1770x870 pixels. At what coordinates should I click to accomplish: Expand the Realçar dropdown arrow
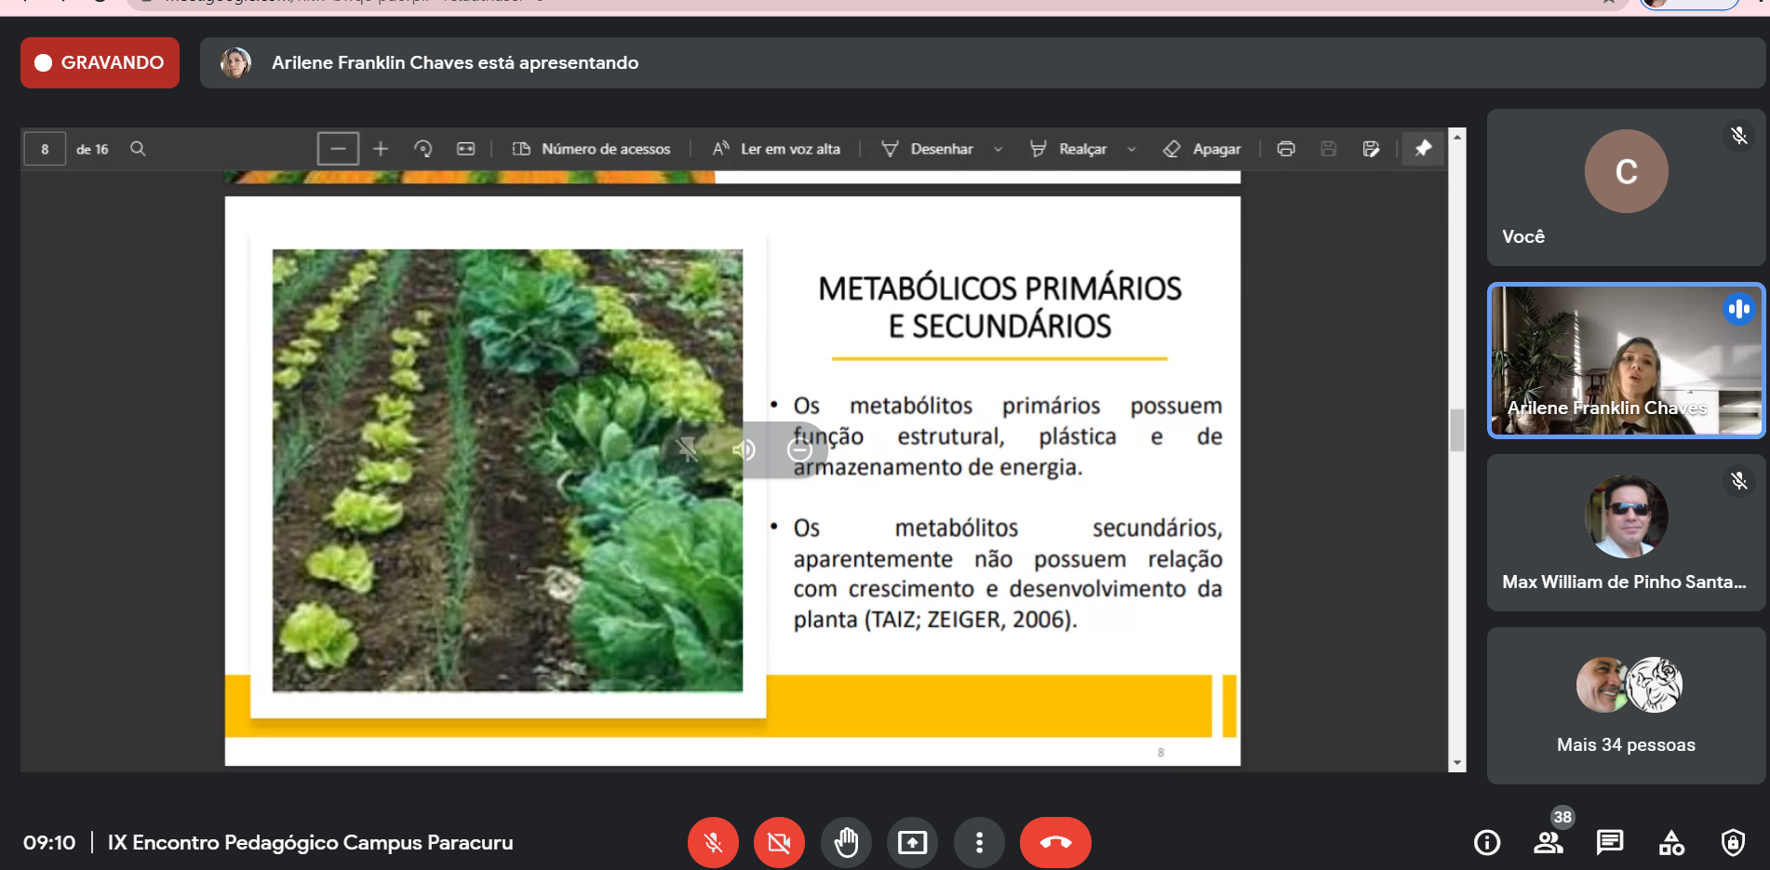click(1132, 149)
